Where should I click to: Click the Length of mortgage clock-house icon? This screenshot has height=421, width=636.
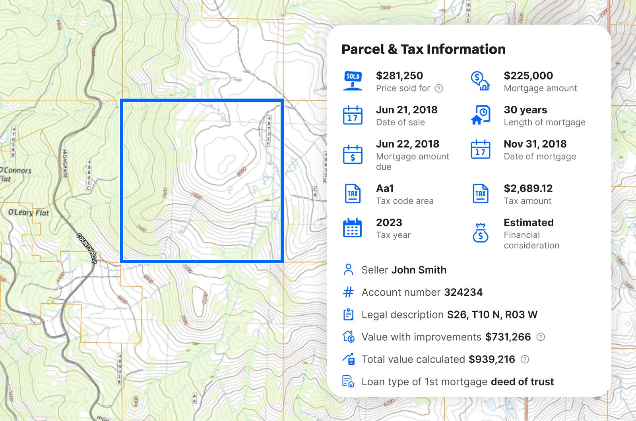tap(480, 115)
